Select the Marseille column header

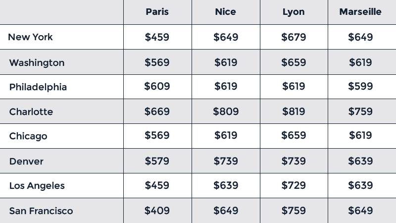click(x=360, y=12)
